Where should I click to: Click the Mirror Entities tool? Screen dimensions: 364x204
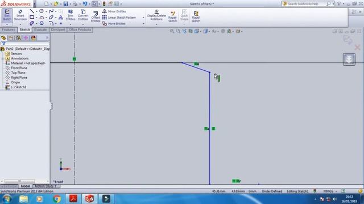tap(114, 11)
